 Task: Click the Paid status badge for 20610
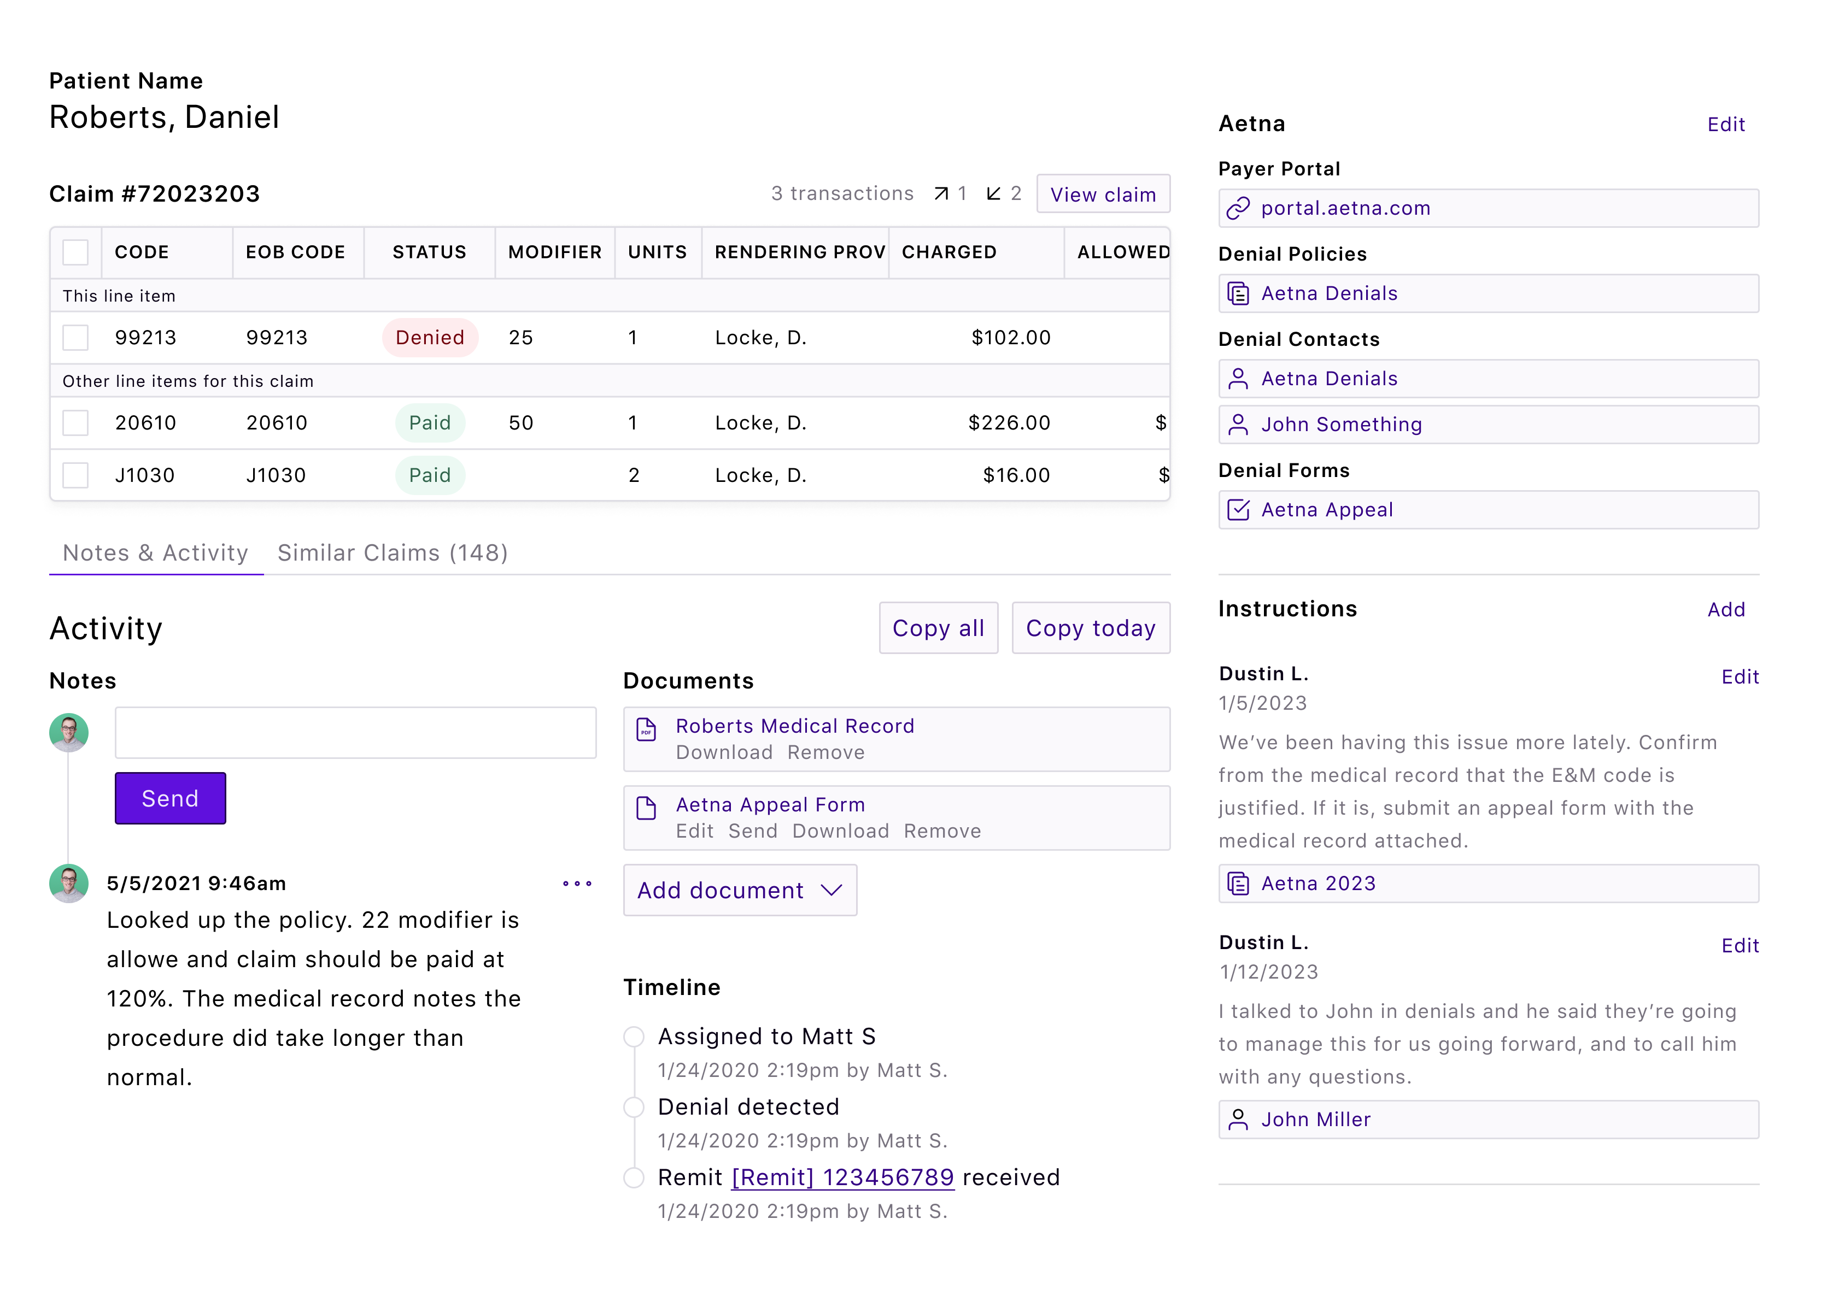tap(429, 422)
